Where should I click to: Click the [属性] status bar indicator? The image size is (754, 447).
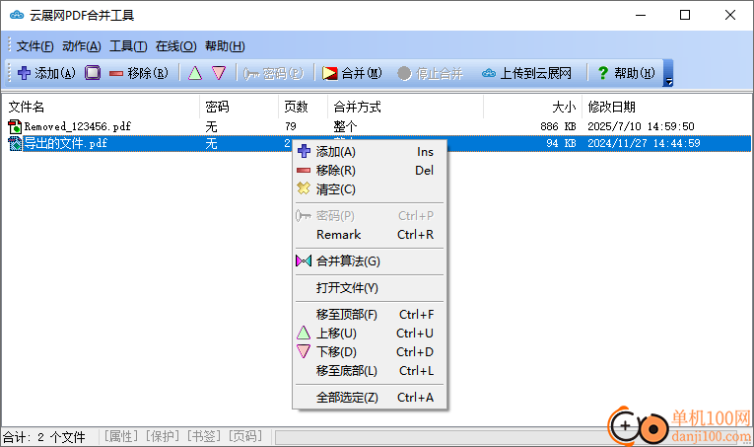pos(121,436)
